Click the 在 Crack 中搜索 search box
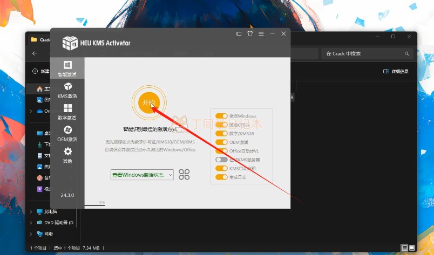Viewport: 434px width, 255px height. coord(367,54)
